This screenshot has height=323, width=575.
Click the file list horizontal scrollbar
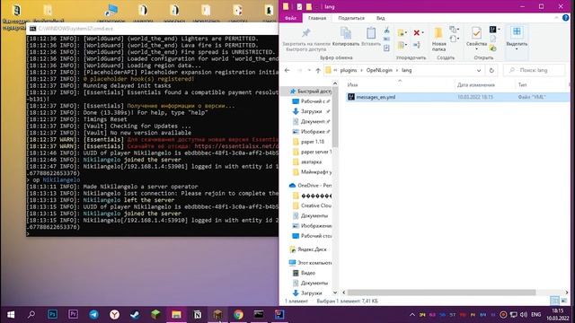(441, 292)
